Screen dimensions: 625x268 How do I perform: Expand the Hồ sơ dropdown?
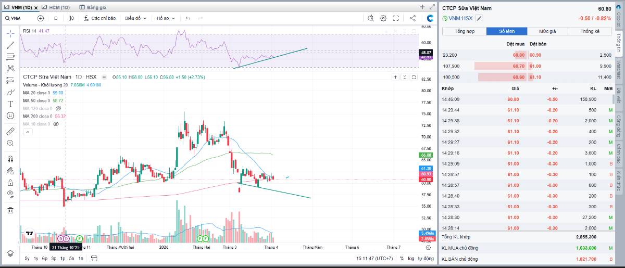point(166,18)
